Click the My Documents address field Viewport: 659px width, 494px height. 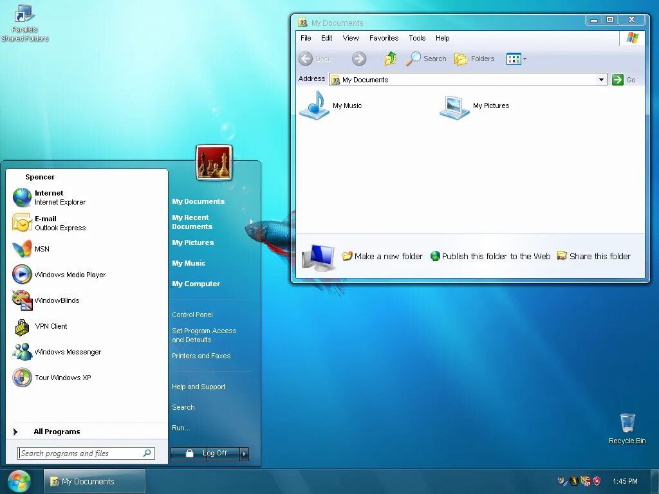(468, 80)
